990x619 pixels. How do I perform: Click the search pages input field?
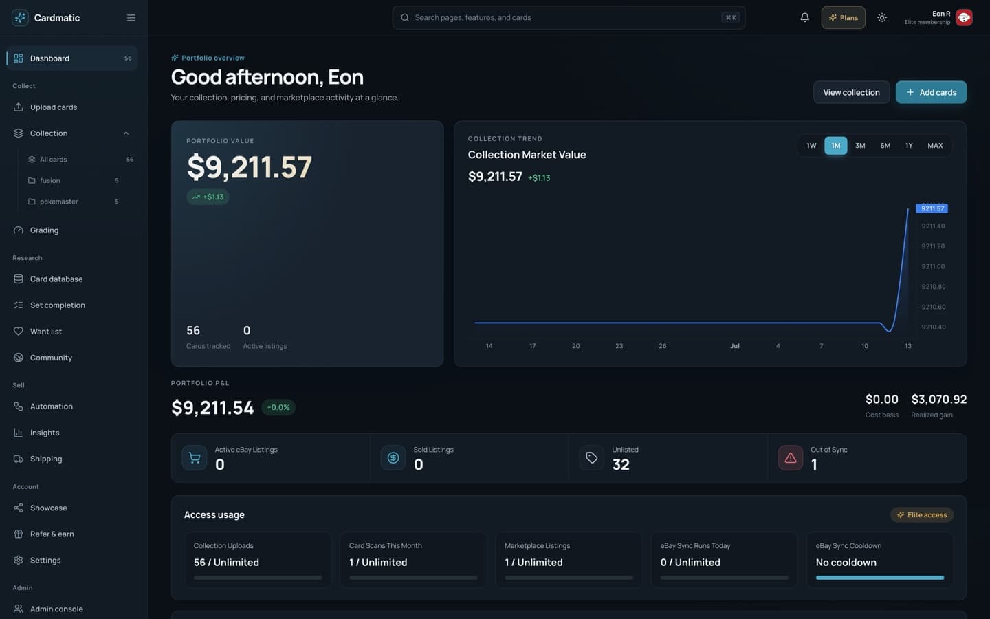(569, 18)
